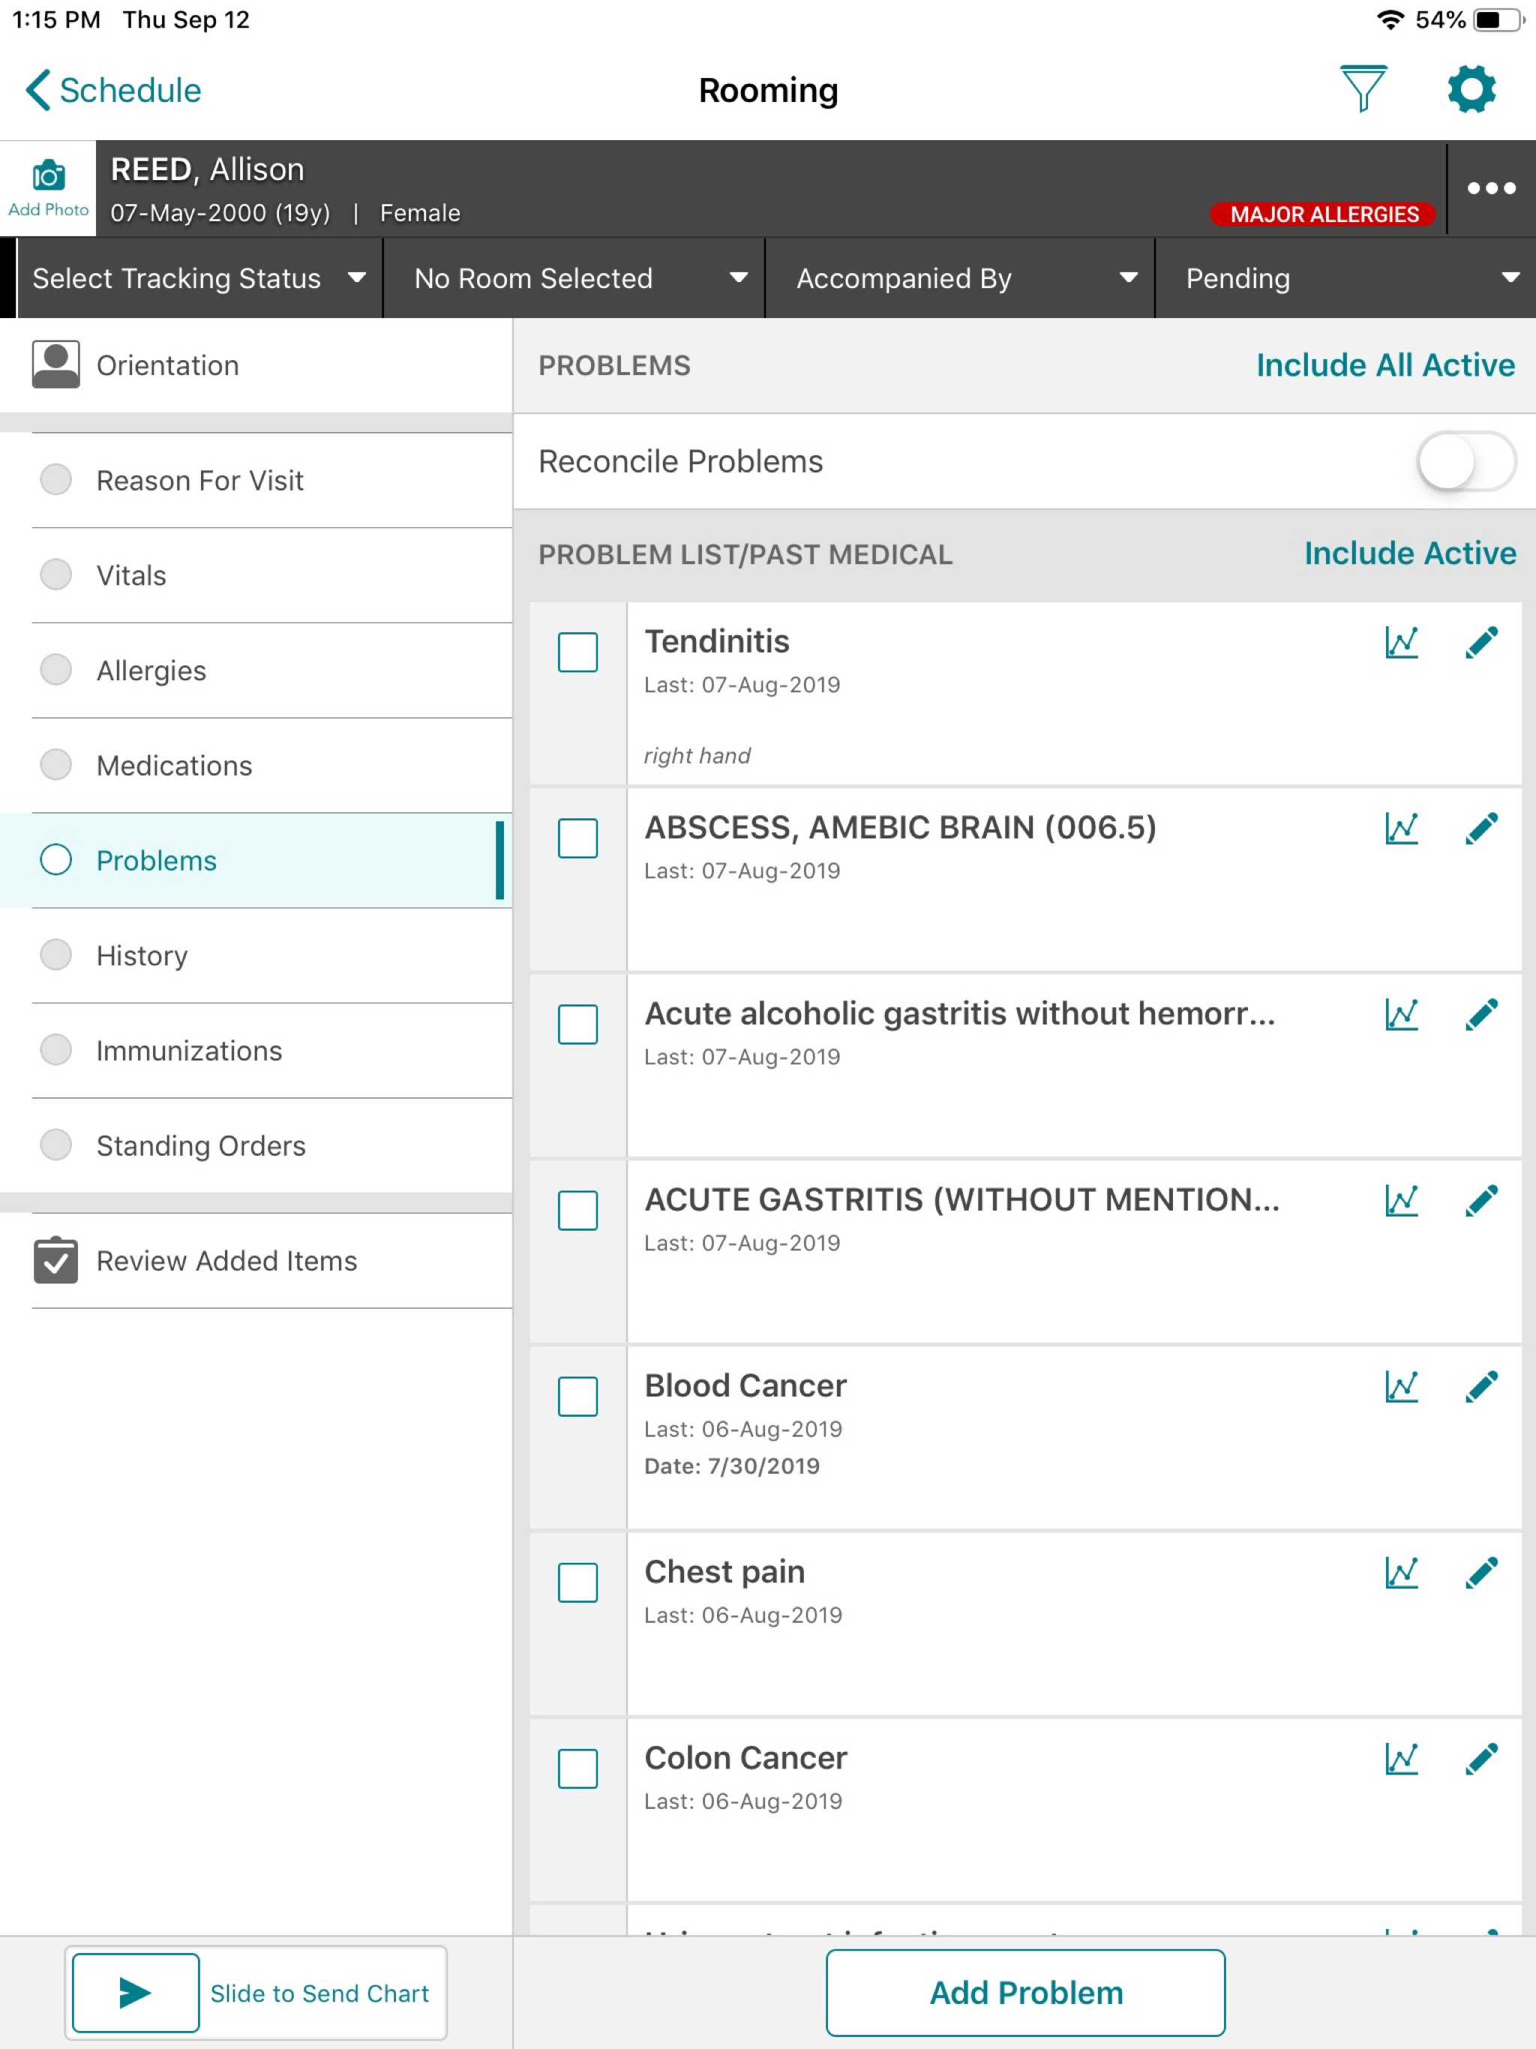This screenshot has width=1536, height=2049.
Task: Edit the Chest pain problem
Action: coord(1481,1573)
